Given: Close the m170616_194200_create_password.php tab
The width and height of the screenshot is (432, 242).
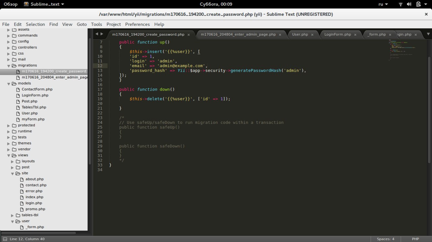Looking at the screenshot, I should coord(189,35).
